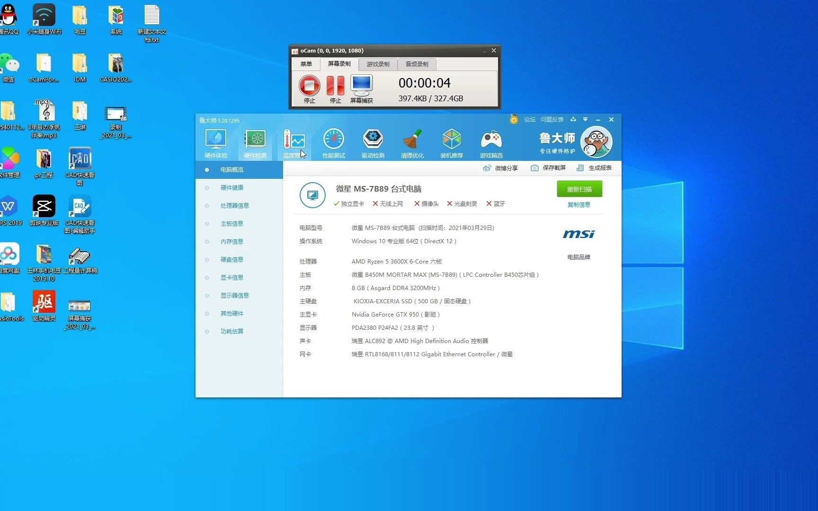Image resolution: width=818 pixels, height=511 pixels.
Task: Share via the 微博分享 icon
Action: pos(500,168)
